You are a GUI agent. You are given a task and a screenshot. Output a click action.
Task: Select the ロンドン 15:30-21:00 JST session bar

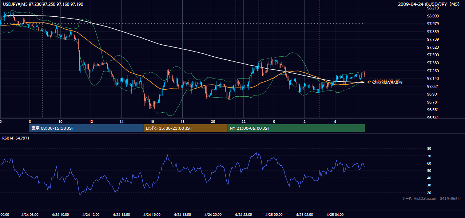186,128
